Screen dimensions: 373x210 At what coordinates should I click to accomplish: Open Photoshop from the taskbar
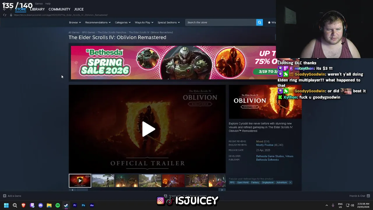(x=83, y=205)
